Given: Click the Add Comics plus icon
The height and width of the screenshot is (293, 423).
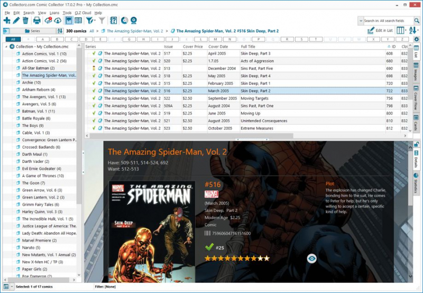Looking at the screenshot, I should (x=7, y=21).
